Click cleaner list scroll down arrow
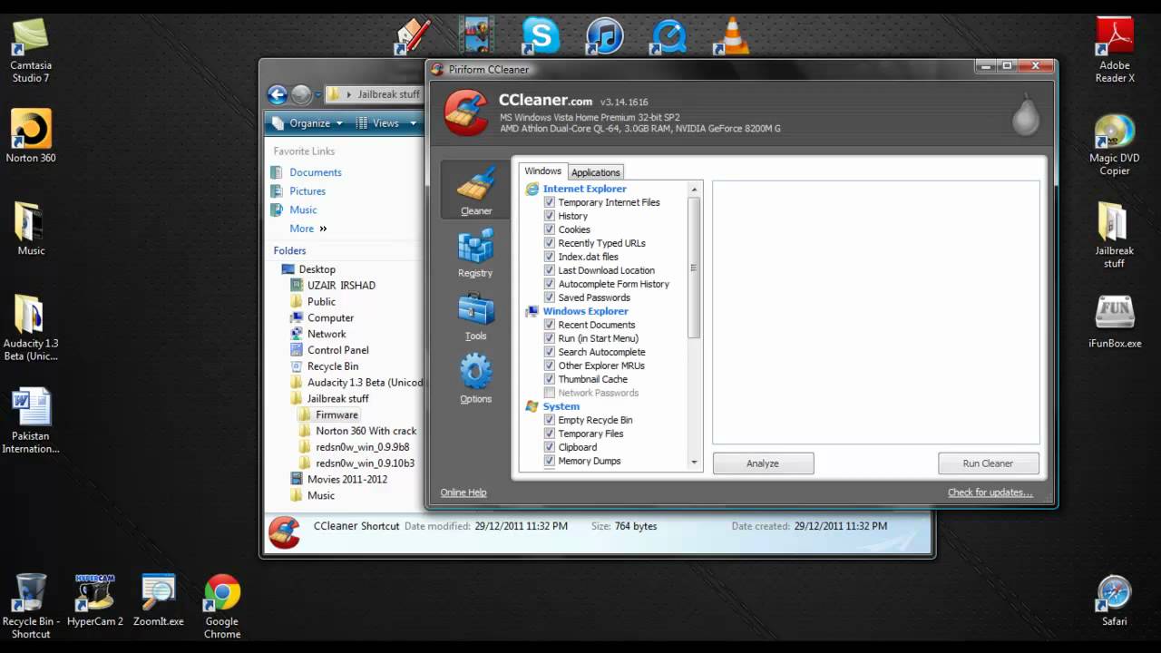Screen dimensions: 1161x653 click(695, 463)
